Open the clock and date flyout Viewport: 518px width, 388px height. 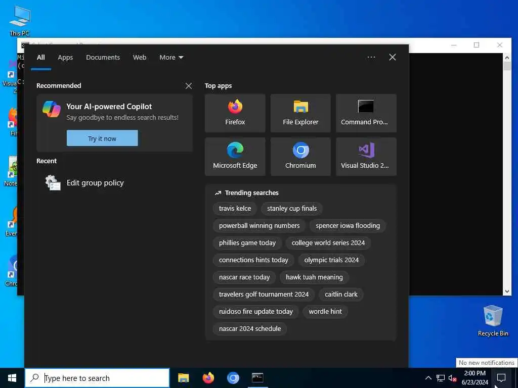coord(474,378)
